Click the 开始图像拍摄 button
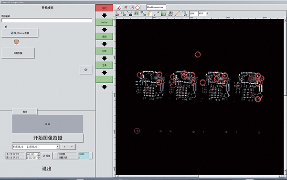287x180 pixels. pos(48,138)
